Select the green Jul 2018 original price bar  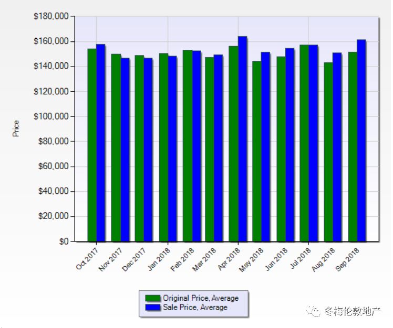[x=304, y=143]
